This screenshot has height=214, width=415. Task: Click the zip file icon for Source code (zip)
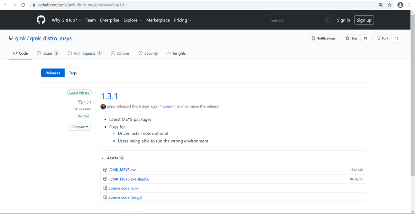pyautogui.click(x=105, y=188)
